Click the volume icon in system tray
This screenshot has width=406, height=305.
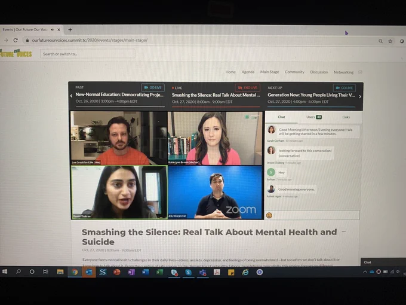[x=398, y=272]
